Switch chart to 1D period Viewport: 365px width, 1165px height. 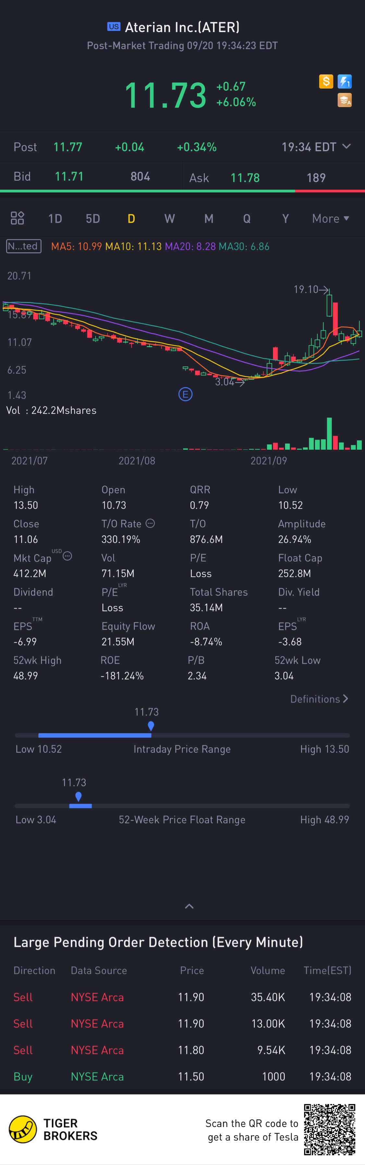click(55, 219)
